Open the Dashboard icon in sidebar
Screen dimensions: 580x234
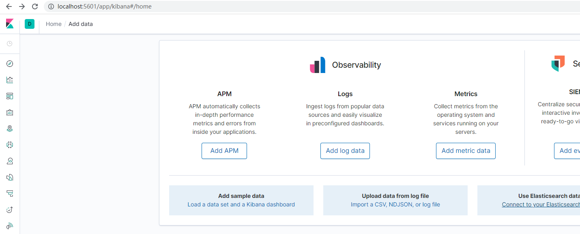pyautogui.click(x=10, y=96)
